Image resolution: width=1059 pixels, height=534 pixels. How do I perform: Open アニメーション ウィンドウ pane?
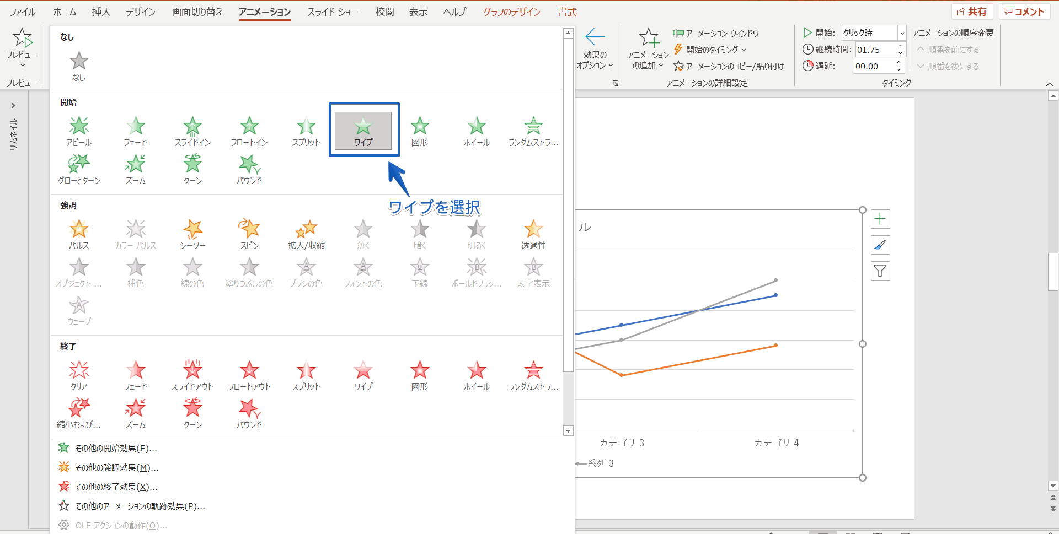(716, 33)
